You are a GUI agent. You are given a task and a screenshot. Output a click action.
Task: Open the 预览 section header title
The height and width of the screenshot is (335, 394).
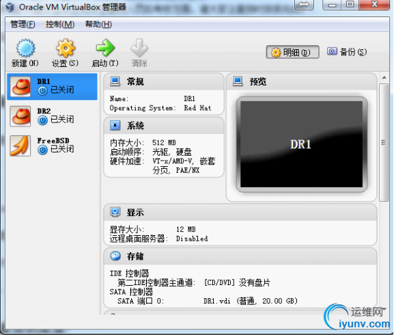click(258, 82)
